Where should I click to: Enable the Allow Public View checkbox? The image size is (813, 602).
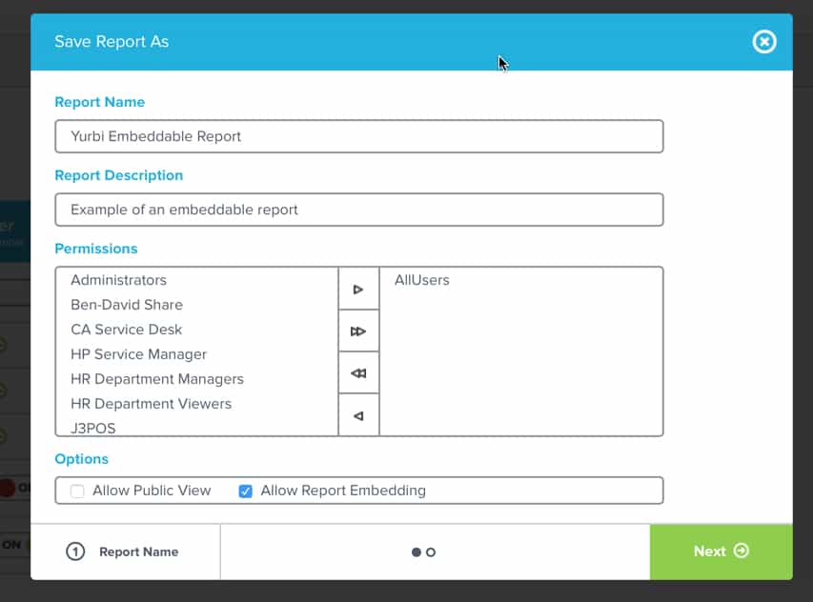(x=78, y=492)
